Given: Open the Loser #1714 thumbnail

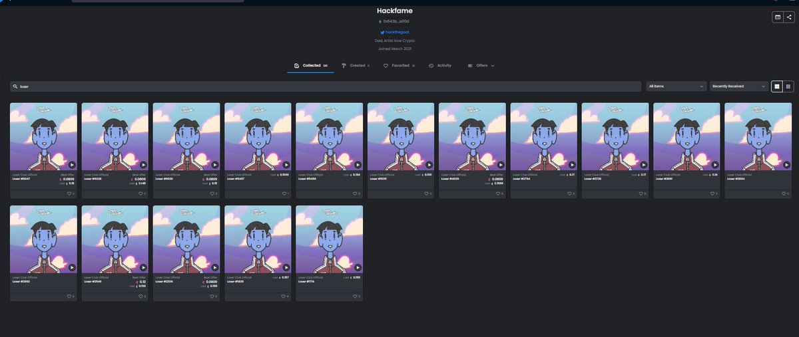Looking at the screenshot, I should pos(329,240).
